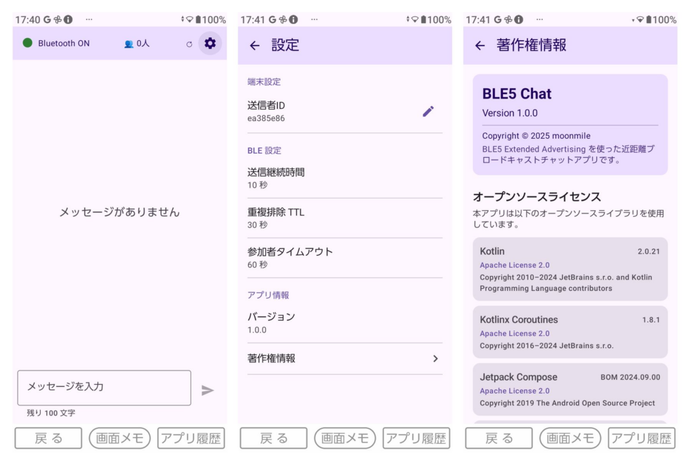Edit 送信者ID with the pencil icon

[428, 112]
